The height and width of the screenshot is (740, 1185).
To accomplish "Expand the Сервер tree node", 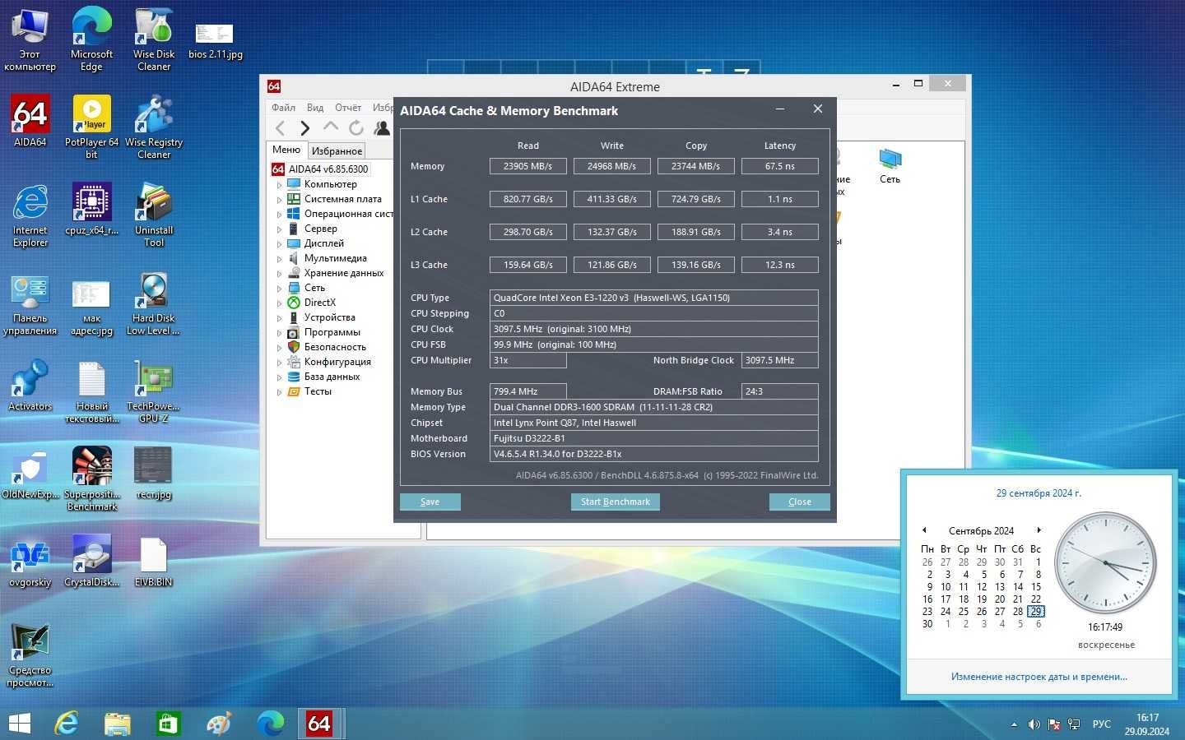I will (279, 229).
